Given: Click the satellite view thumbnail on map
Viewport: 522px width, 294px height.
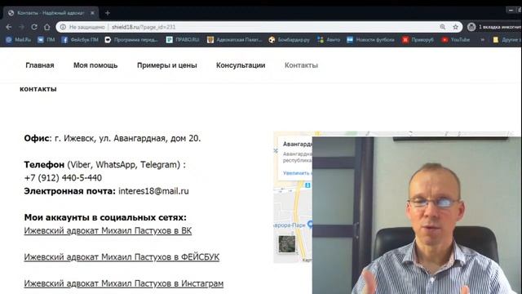Looking at the screenshot, I should tap(286, 243).
